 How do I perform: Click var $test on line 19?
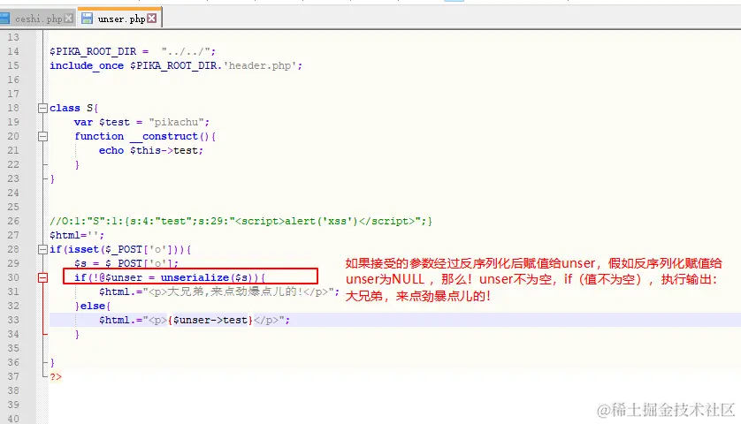click(x=102, y=122)
